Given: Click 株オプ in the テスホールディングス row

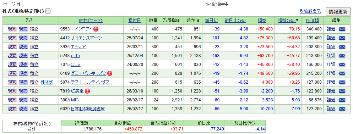Looking at the screenshot, I should click(x=47, y=82).
